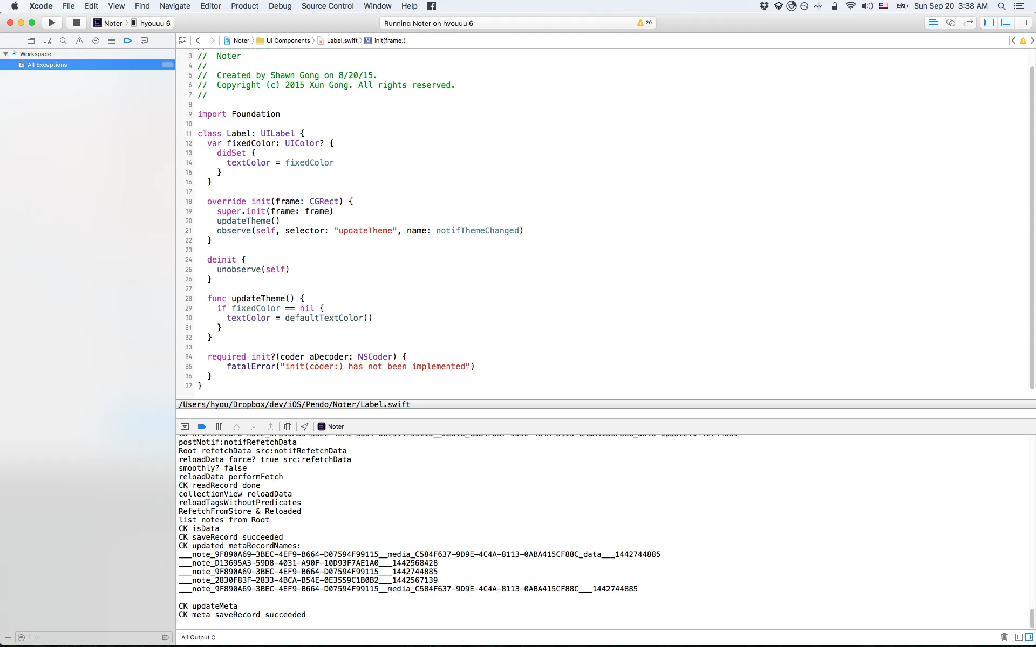Image resolution: width=1036 pixels, height=647 pixels.
Task: Click Label.swift in the jump bar
Action: pos(342,40)
